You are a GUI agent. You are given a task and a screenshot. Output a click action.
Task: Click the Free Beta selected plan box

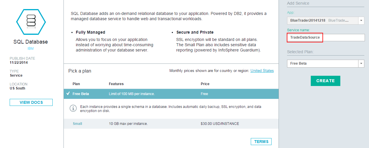(x=322, y=63)
